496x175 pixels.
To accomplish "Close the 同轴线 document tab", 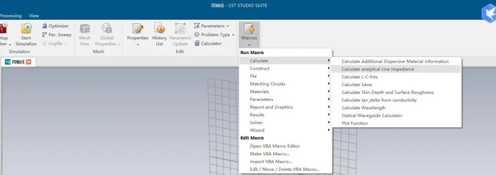I will (28, 62).
